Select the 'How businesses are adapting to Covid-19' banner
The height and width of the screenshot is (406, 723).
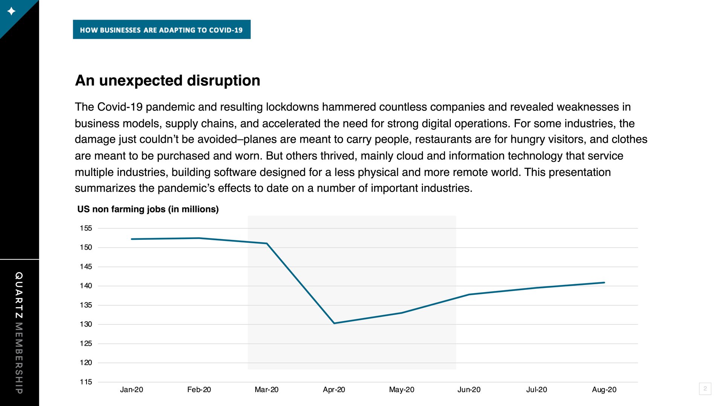click(162, 30)
